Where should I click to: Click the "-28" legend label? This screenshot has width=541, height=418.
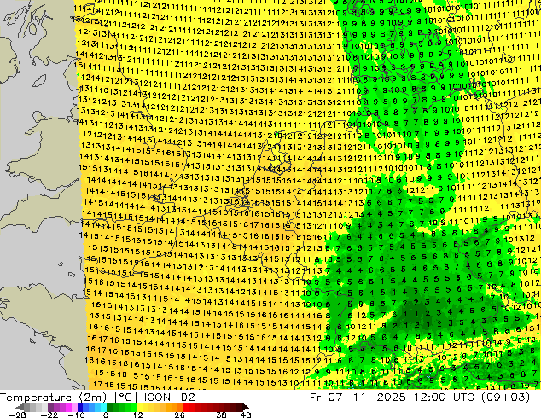pyautogui.click(x=17, y=415)
